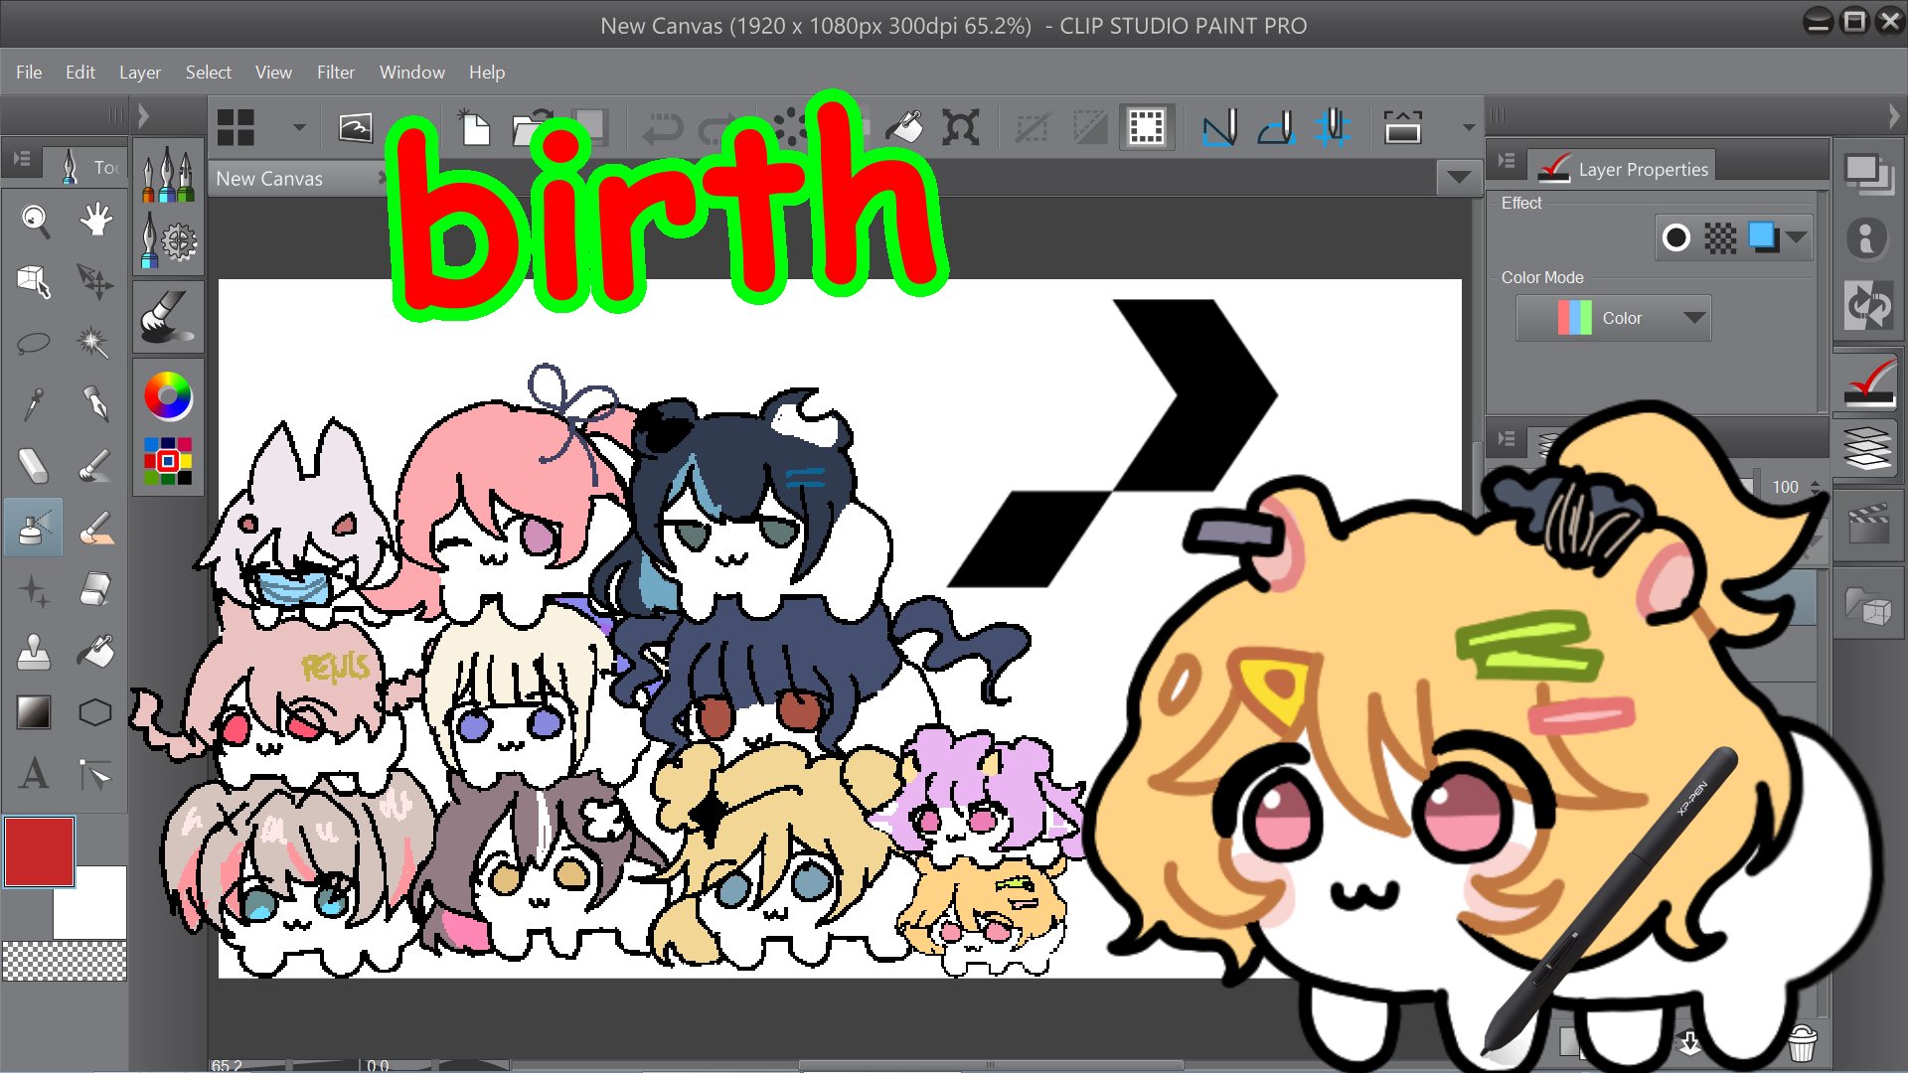This screenshot has height=1073, width=1908.
Task: Toggle Snap to Ruler
Action: [x=1219, y=127]
